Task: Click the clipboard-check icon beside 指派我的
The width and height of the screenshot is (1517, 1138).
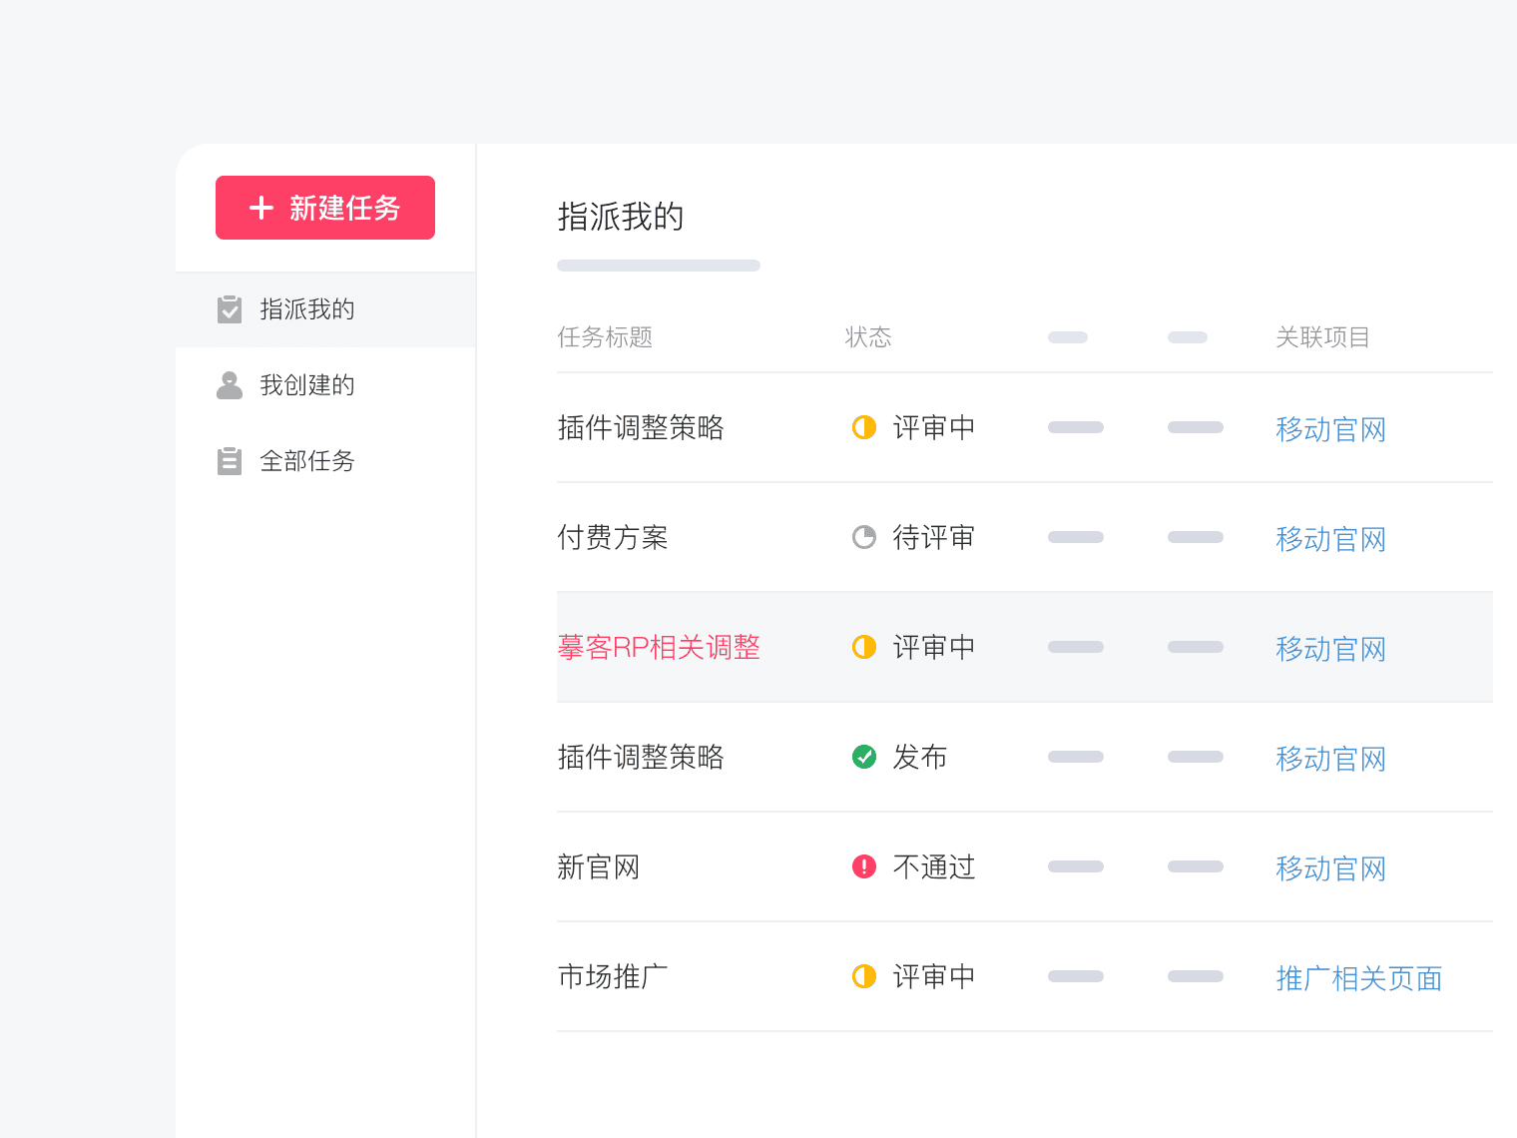Action: click(x=230, y=309)
